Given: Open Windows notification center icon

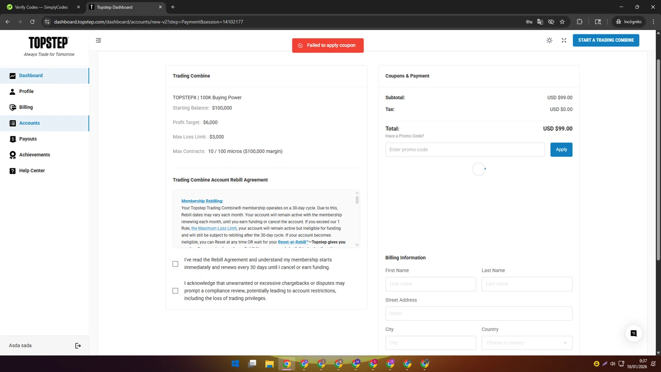Looking at the screenshot, I should [654, 364].
